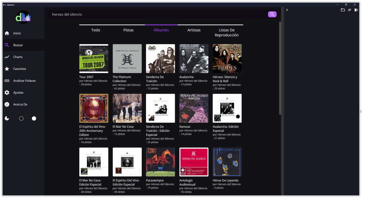The image size is (365, 198).
Task: Click the 42 pistas text
Action: pos(119,88)
